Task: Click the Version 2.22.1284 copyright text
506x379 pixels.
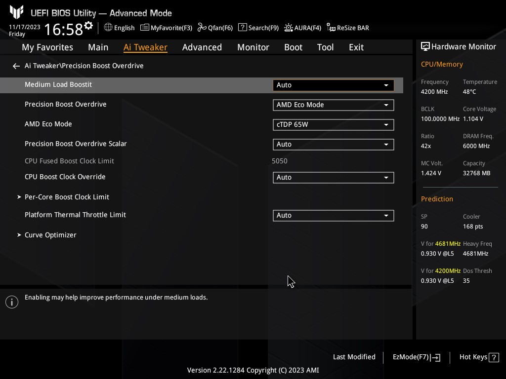Action: point(253,370)
